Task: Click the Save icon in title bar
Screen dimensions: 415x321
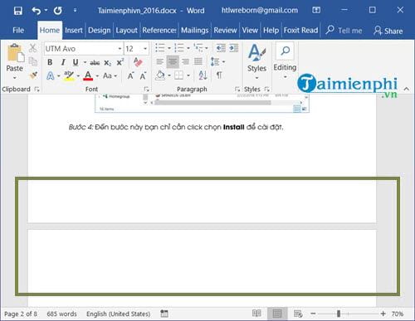Action: coord(18,11)
